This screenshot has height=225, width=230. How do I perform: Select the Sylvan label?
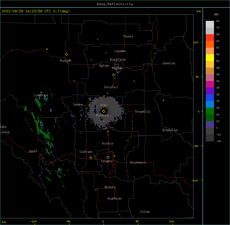(x=104, y=65)
